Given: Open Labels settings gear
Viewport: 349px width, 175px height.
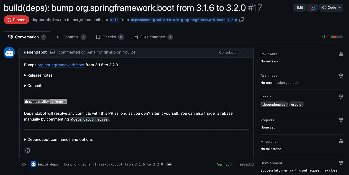Looking at the screenshot, I should [341, 96].
